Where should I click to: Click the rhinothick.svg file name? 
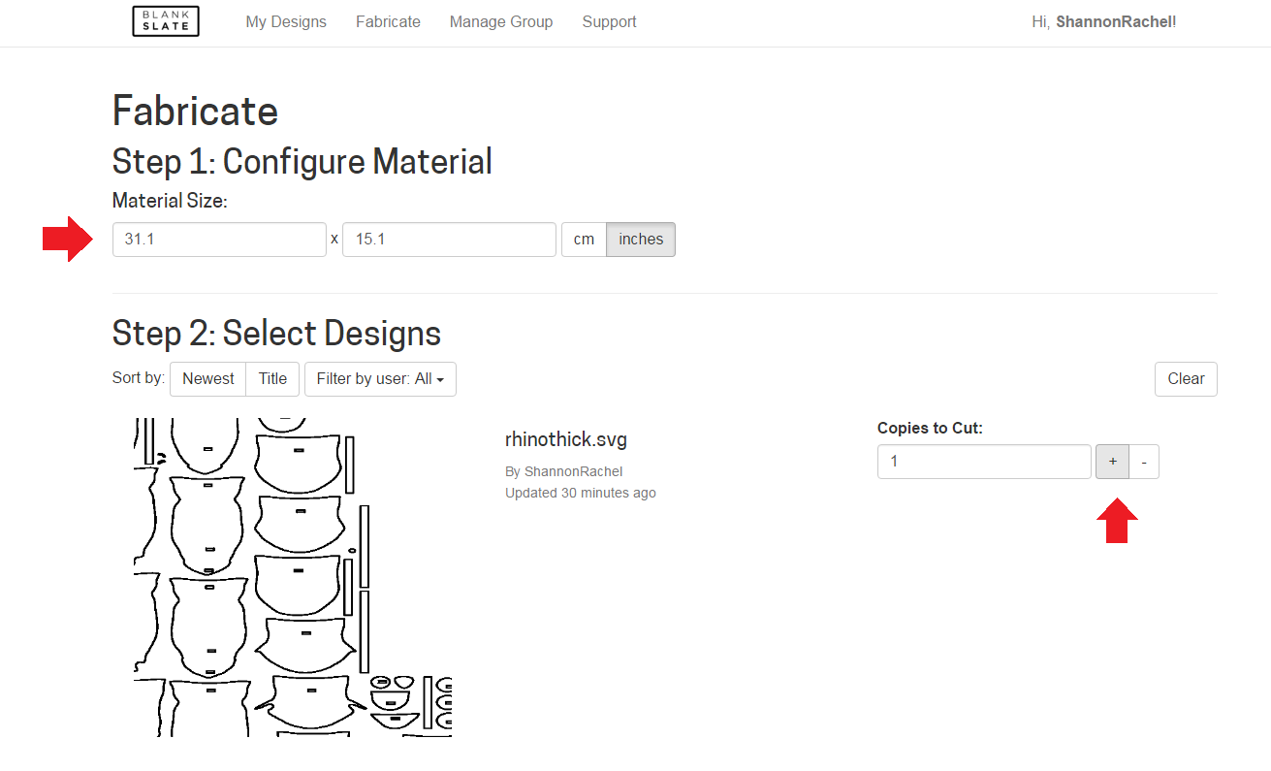565,438
